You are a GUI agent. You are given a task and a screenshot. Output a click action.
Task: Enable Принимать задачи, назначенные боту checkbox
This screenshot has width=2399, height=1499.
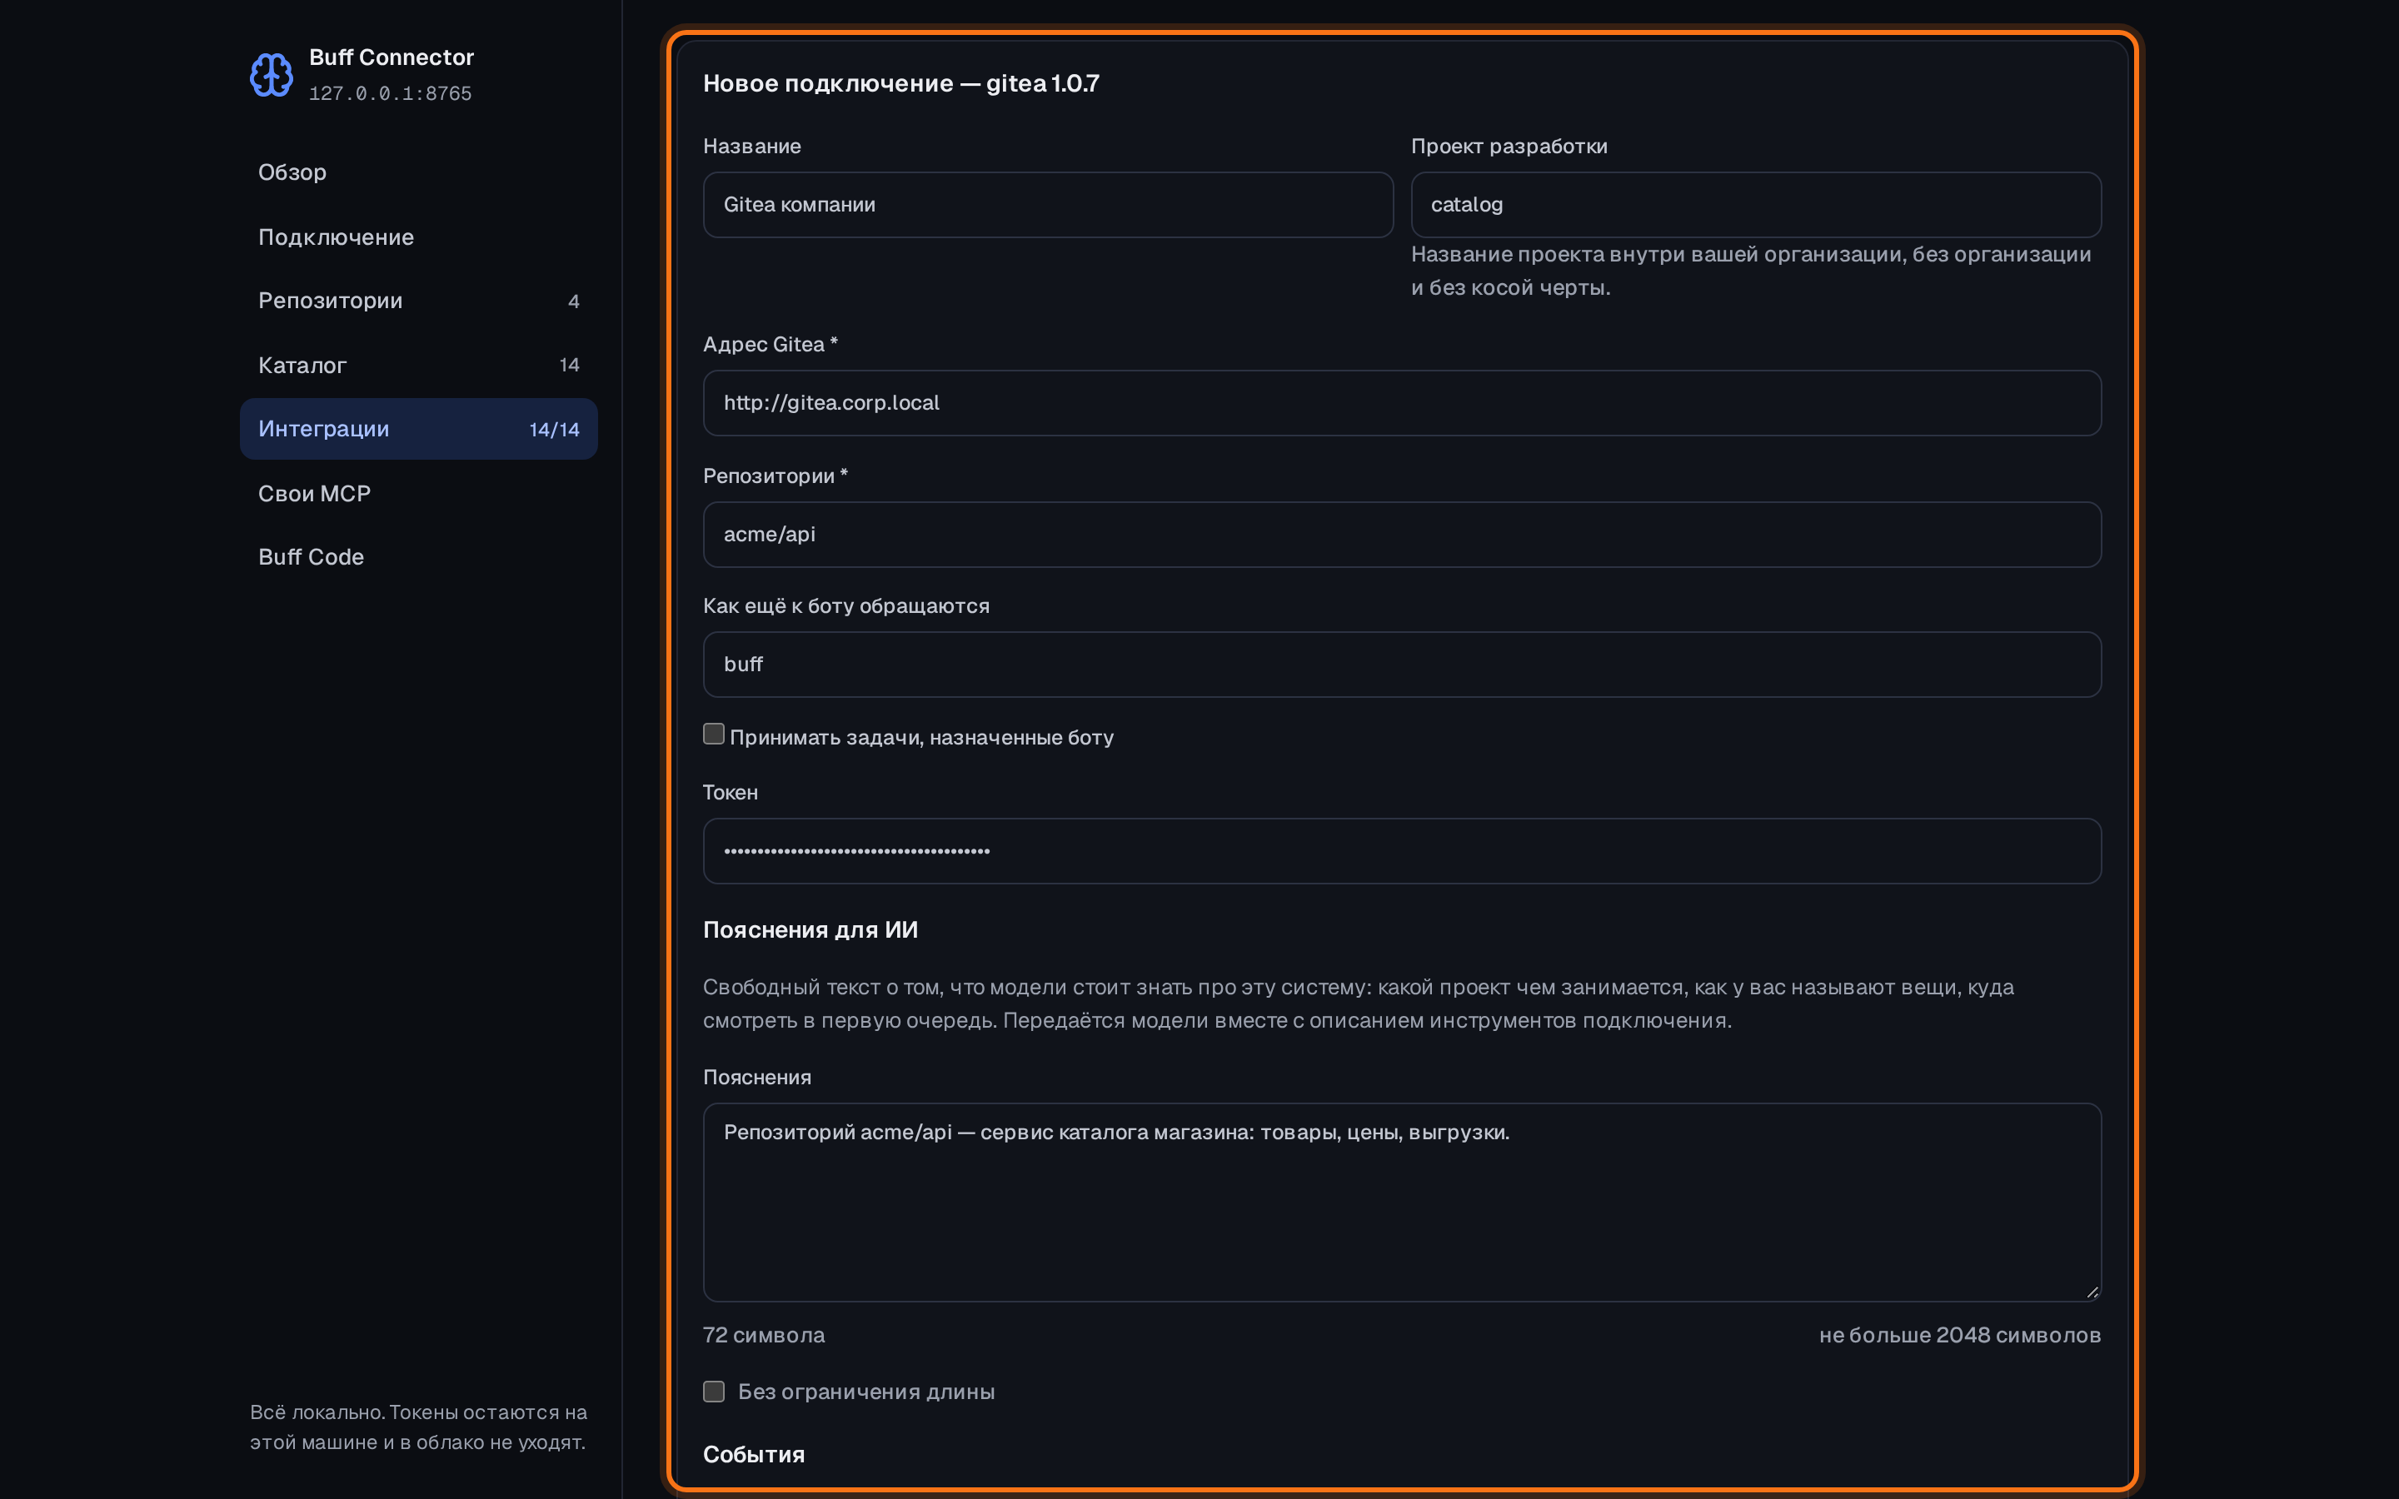click(x=714, y=734)
